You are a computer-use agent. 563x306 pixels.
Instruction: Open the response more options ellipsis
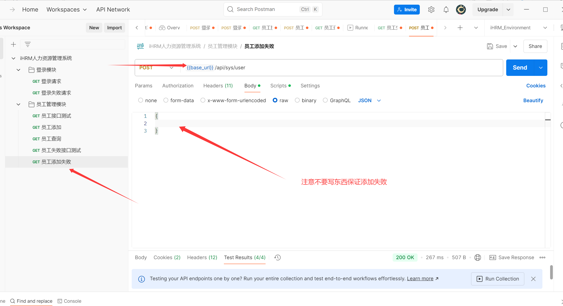click(x=542, y=258)
